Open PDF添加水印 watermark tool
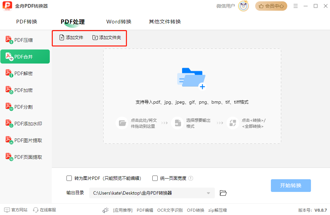The height and width of the screenshot is (215, 330). point(25,123)
